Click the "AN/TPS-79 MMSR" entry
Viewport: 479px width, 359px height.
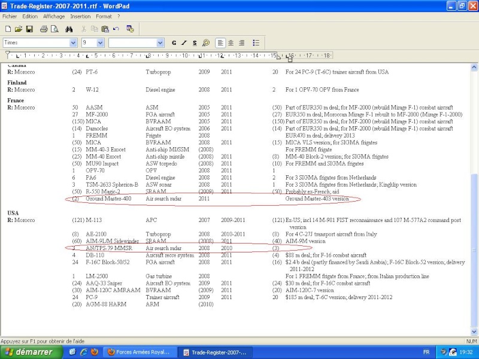(109, 248)
